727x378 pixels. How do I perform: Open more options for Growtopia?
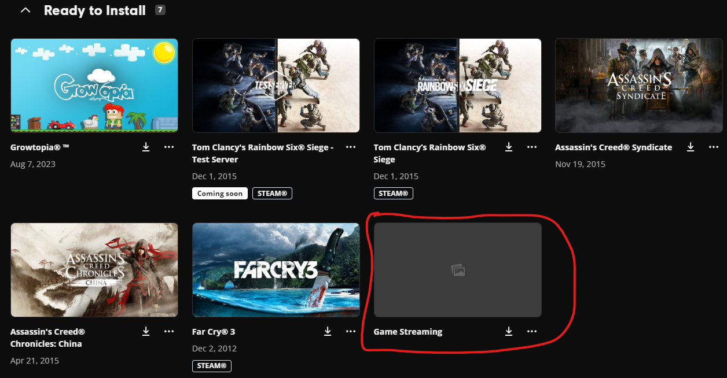point(169,147)
